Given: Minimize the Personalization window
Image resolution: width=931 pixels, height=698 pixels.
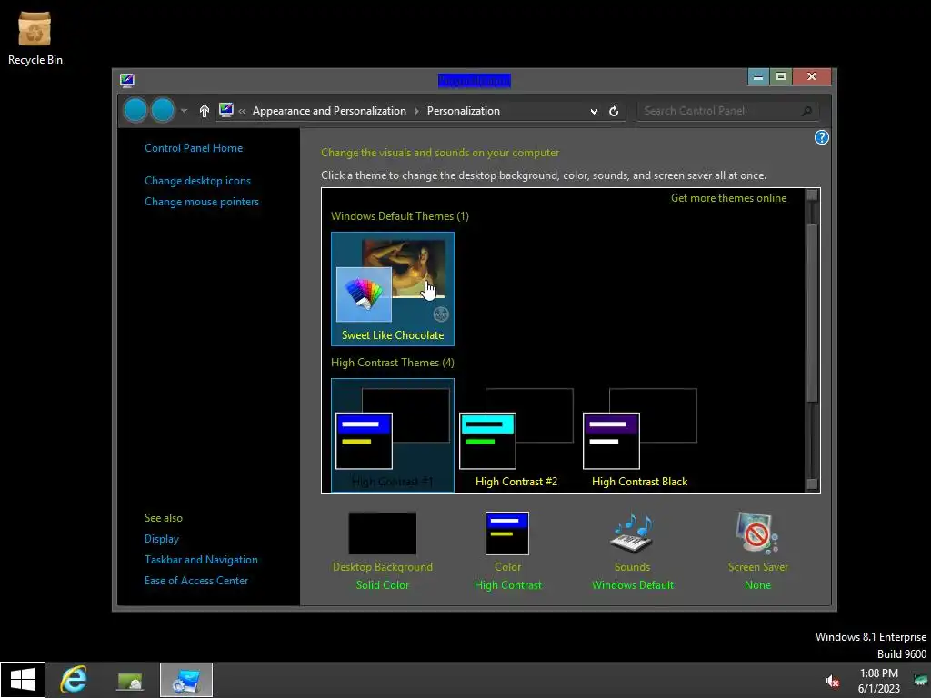Looking at the screenshot, I should [758, 77].
